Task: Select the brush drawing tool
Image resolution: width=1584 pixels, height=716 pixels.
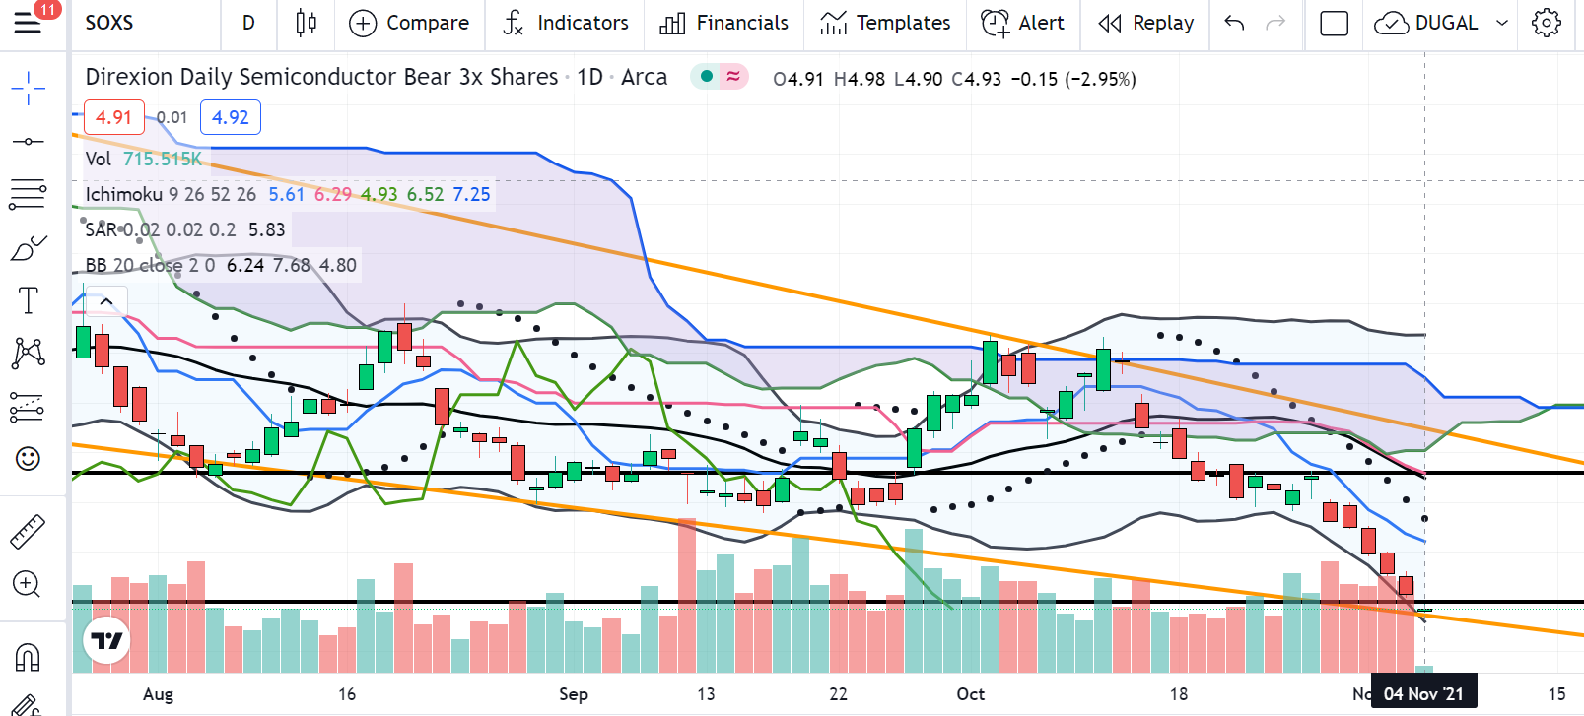Action: 28,248
